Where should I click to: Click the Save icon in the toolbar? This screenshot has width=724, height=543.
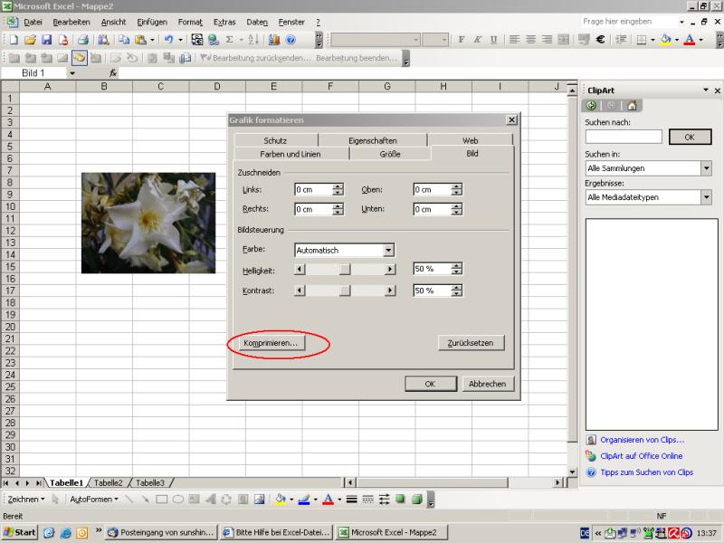pyautogui.click(x=46, y=40)
